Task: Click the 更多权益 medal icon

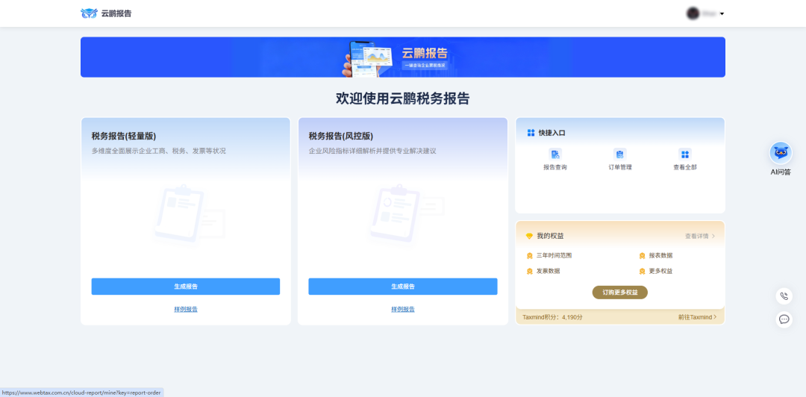Action: (x=642, y=271)
